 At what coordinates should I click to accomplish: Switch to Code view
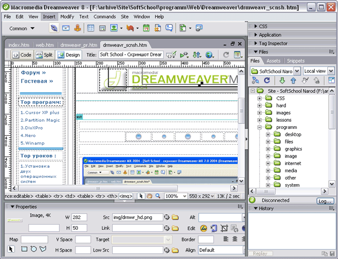(x=22, y=55)
